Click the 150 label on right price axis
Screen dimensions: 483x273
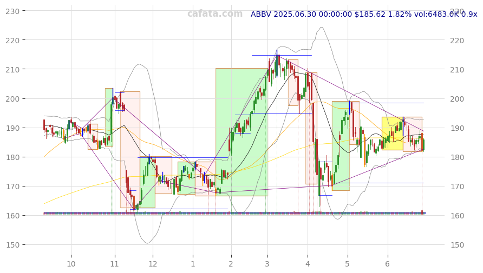tap(457, 245)
